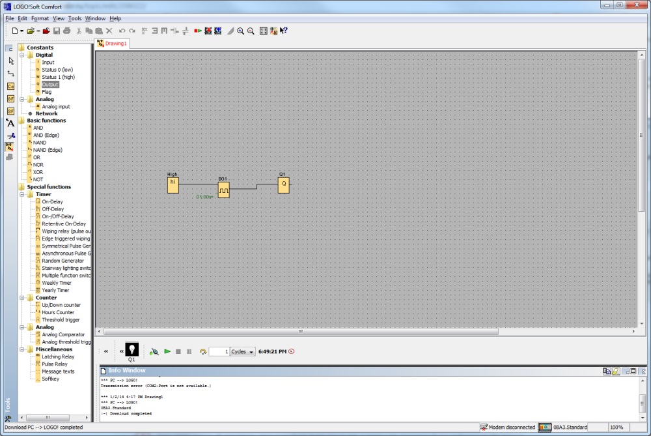The width and height of the screenshot is (651, 436).
Task: Zoom out of the diagram
Action: (251, 31)
